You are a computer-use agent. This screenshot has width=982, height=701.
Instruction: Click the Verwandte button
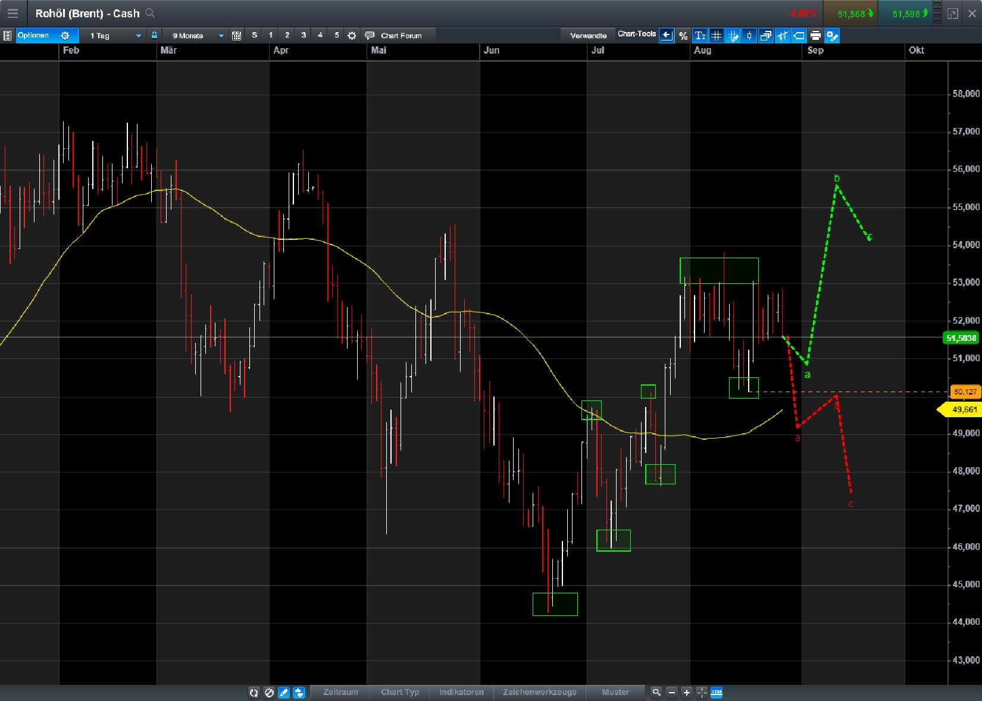coord(588,35)
